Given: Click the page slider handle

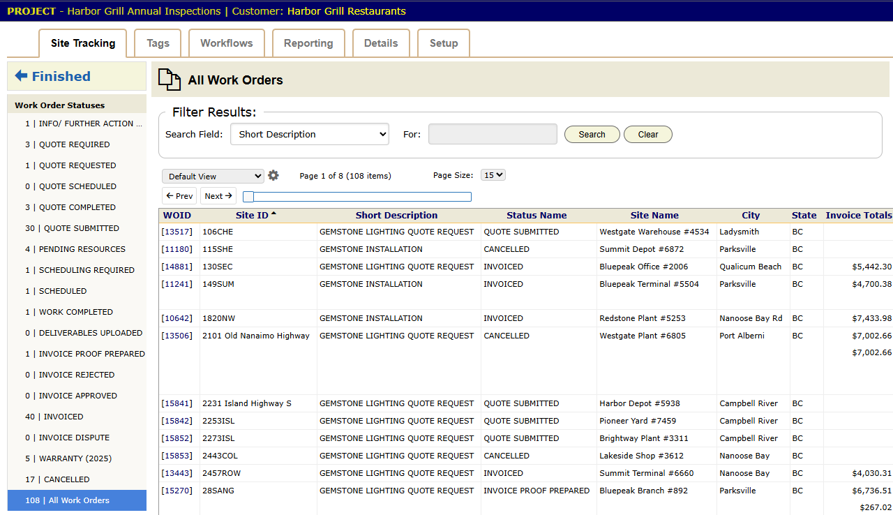Looking at the screenshot, I should tap(248, 197).
